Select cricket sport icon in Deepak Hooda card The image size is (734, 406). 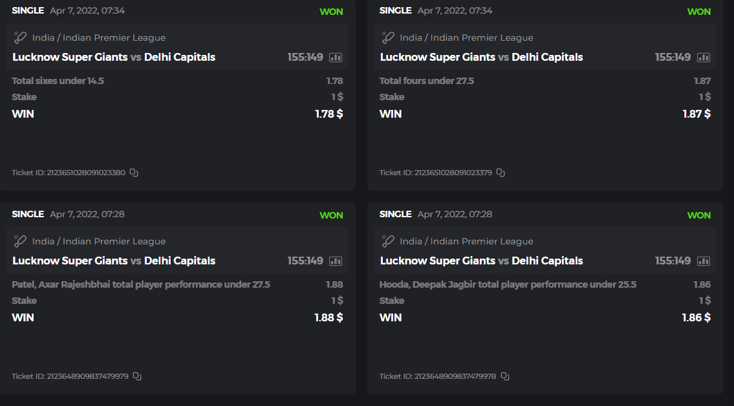click(388, 241)
